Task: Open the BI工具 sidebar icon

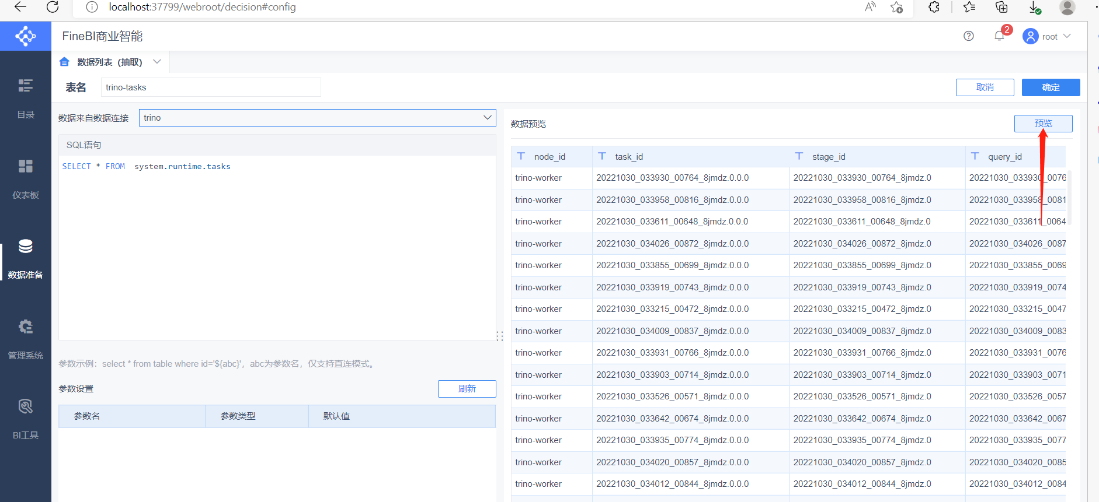Action: [26, 406]
